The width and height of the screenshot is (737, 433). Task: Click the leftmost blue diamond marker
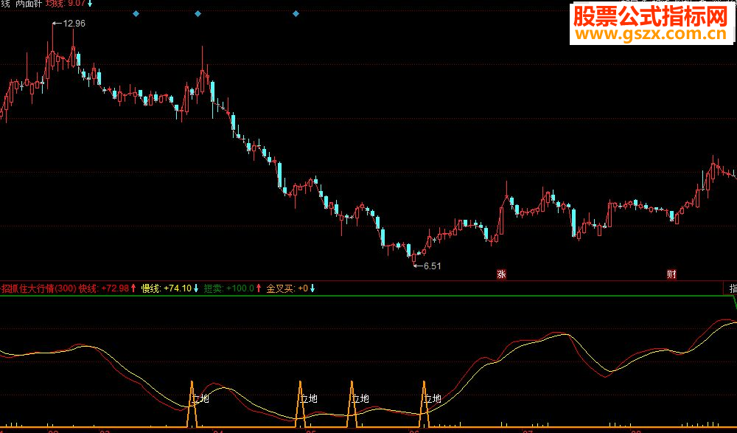pos(136,14)
